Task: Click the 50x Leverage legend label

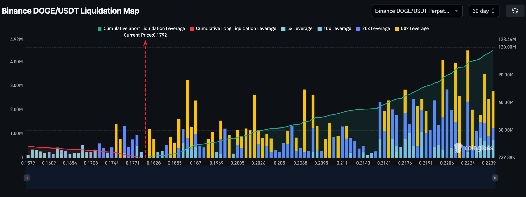Action: point(415,29)
